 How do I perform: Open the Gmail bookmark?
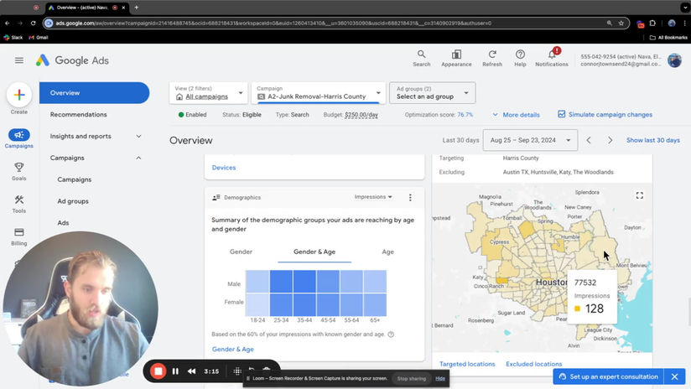tap(39, 38)
